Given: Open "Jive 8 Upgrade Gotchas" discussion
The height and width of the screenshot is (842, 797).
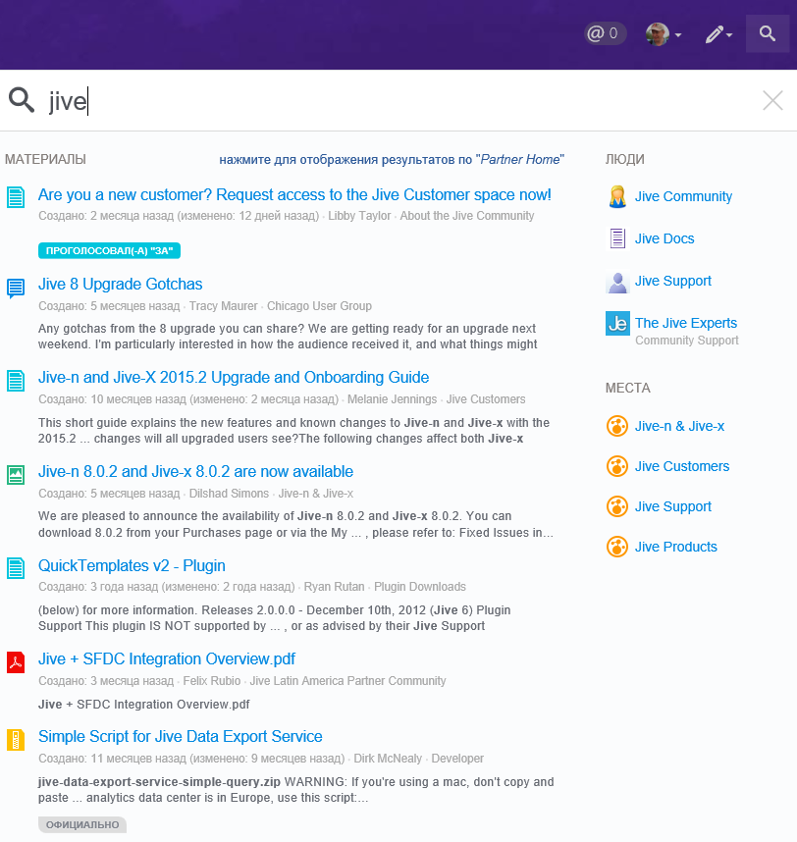Looking at the screenshot, I should coord(121,284).
